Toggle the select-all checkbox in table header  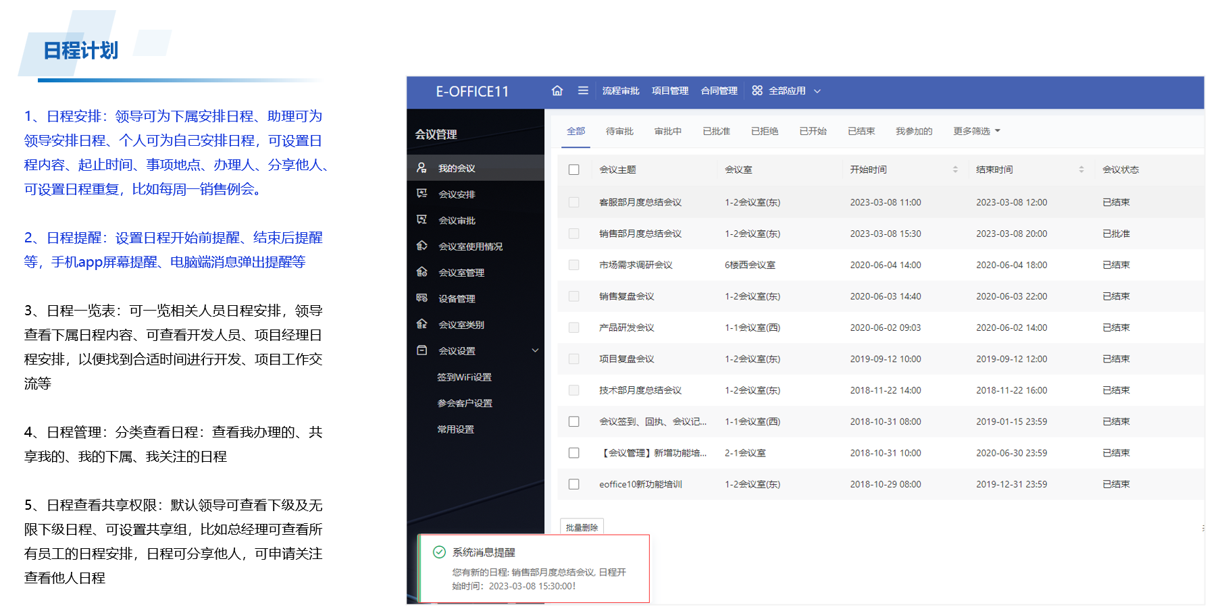coord(574,169)
